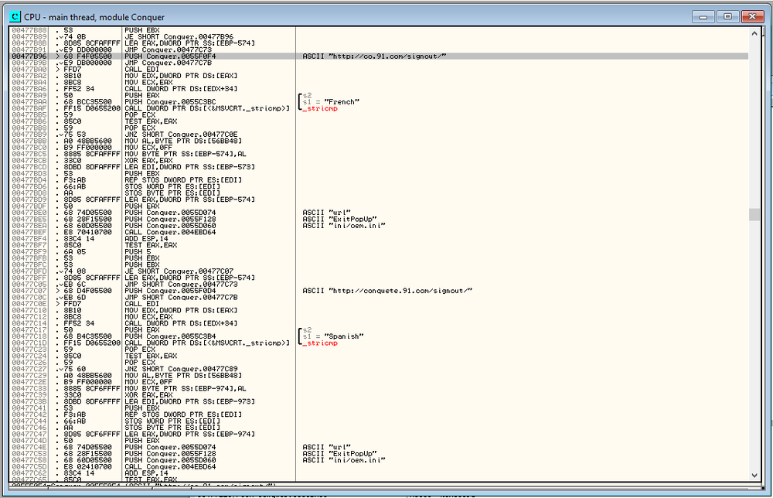This screenshot has width=773, height=498.
Task: Select the highlighted PUSH Conquer.0055F0F4 line
Action: pos(169,56)
